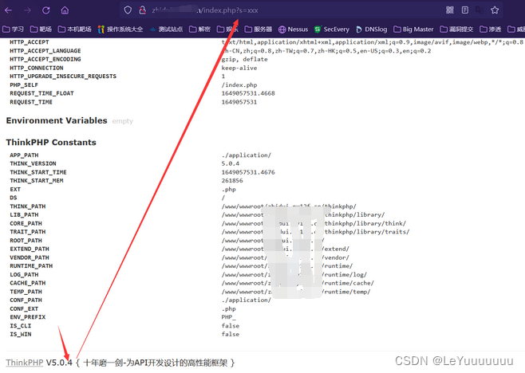Screen dimensions: 525x373
Task: Click the ThinkPHP Constants heading
Action: (x=51, y=142)
